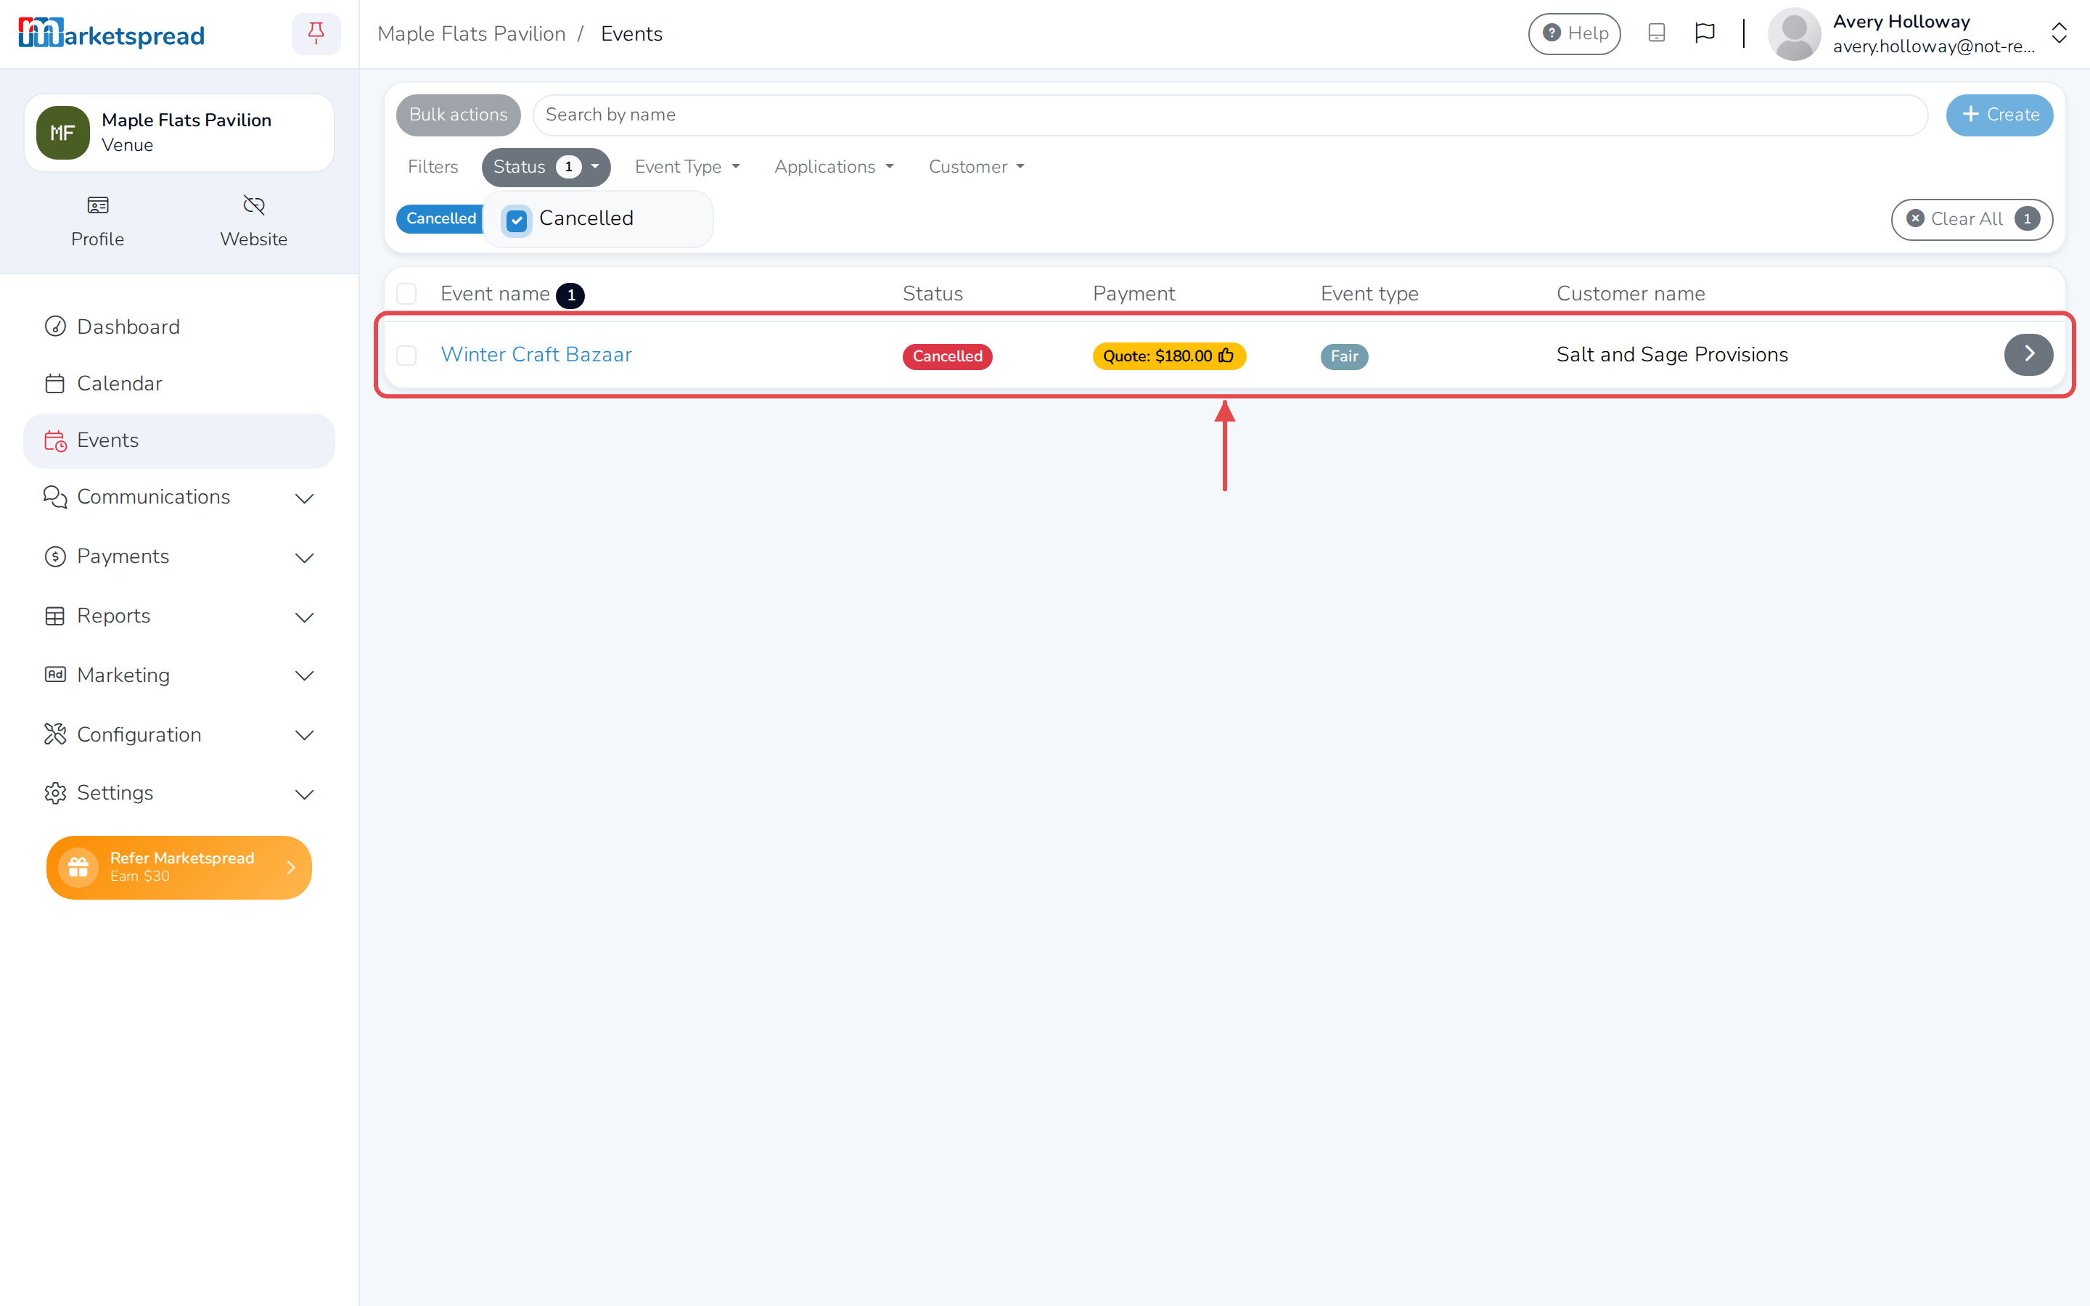
Task: Click the Communications chat icon
Action: coord(55,497)
